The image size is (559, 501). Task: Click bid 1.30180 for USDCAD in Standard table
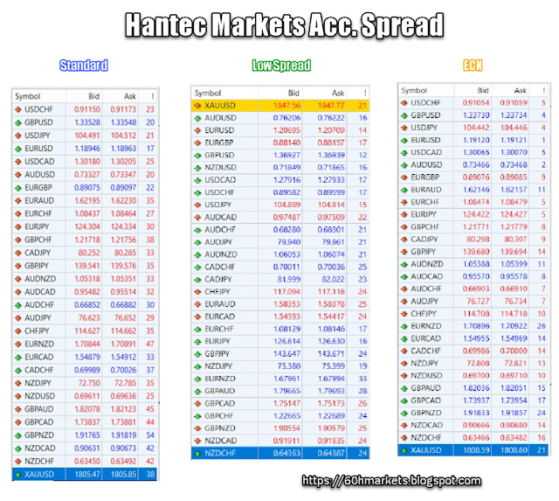(x=87, y=162)
